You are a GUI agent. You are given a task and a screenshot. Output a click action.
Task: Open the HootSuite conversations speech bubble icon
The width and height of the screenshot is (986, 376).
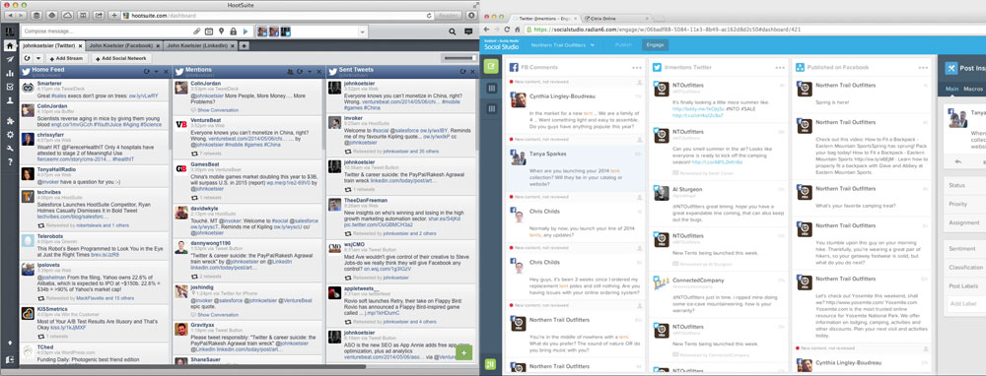click(x=469, y=31)
